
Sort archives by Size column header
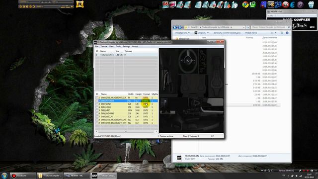click(x=117, y=51)
